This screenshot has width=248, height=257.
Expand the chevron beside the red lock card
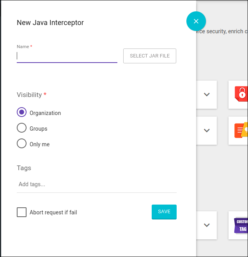point(207,95)
